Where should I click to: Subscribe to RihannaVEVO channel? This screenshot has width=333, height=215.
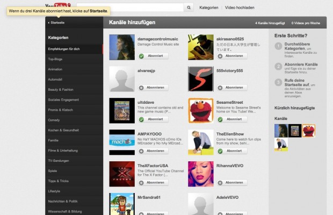coord(232,183)
